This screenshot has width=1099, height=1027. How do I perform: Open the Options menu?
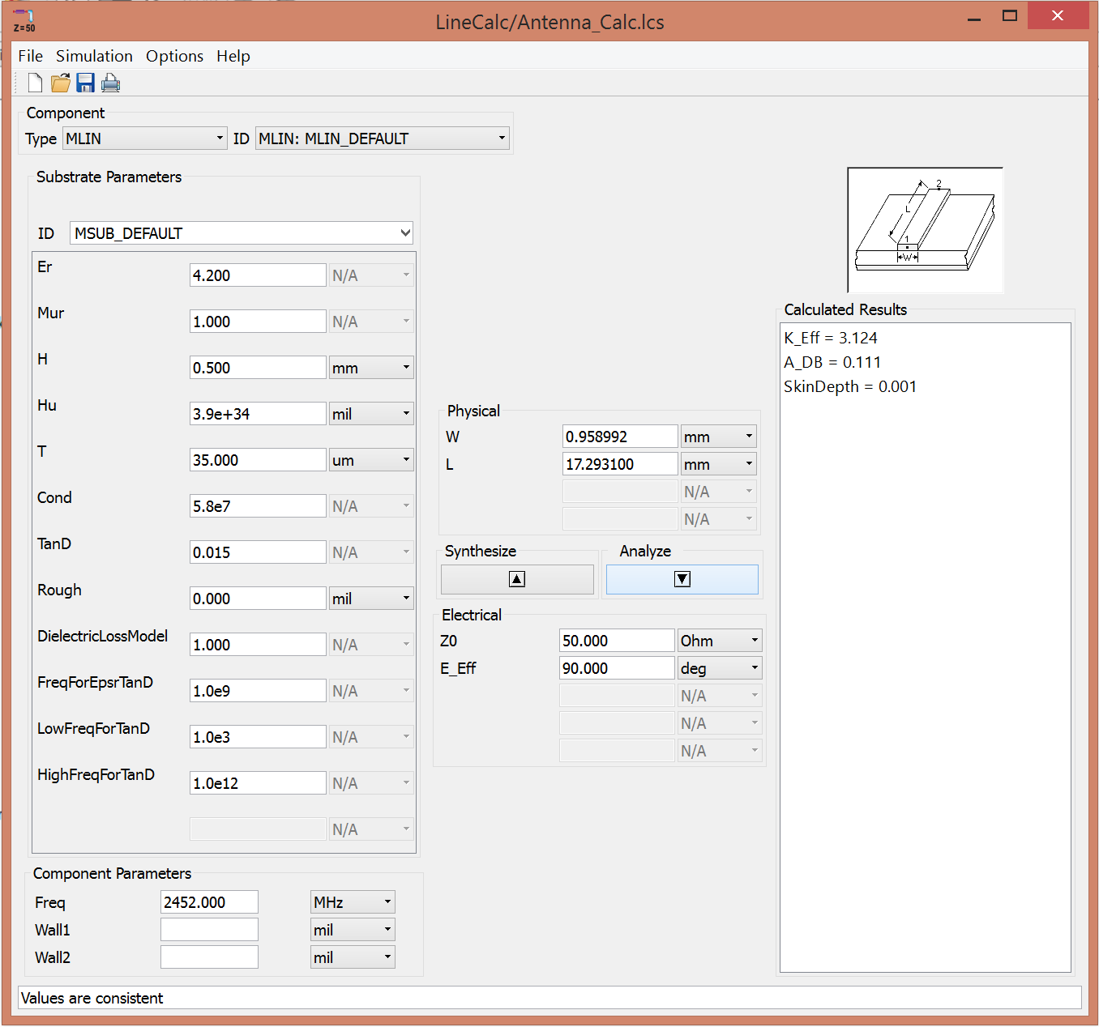174,56
